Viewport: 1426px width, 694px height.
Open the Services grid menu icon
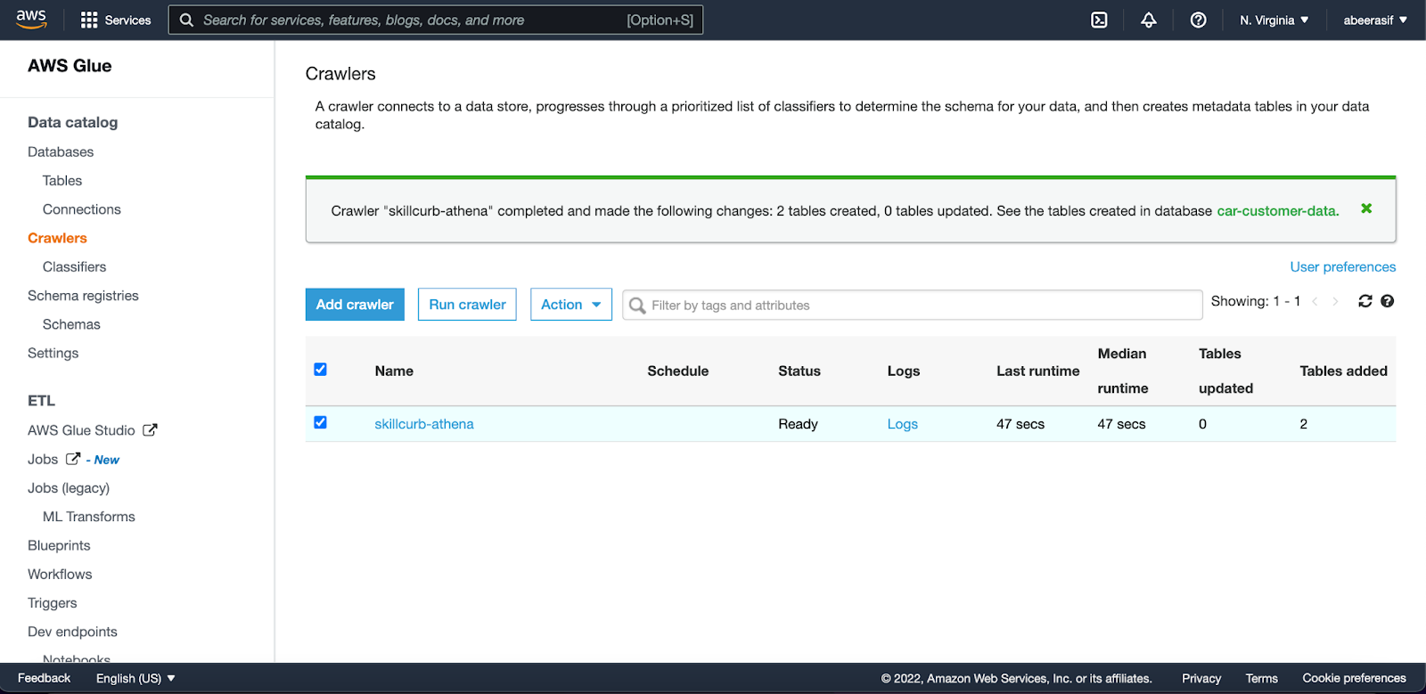point(89,20)
